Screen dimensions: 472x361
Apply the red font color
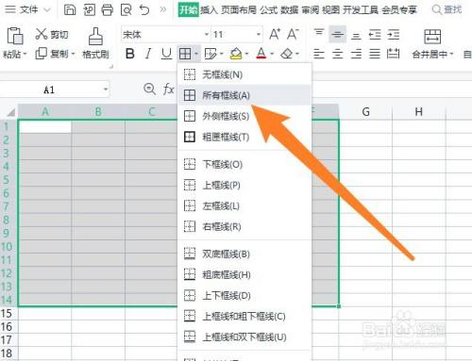261,54
